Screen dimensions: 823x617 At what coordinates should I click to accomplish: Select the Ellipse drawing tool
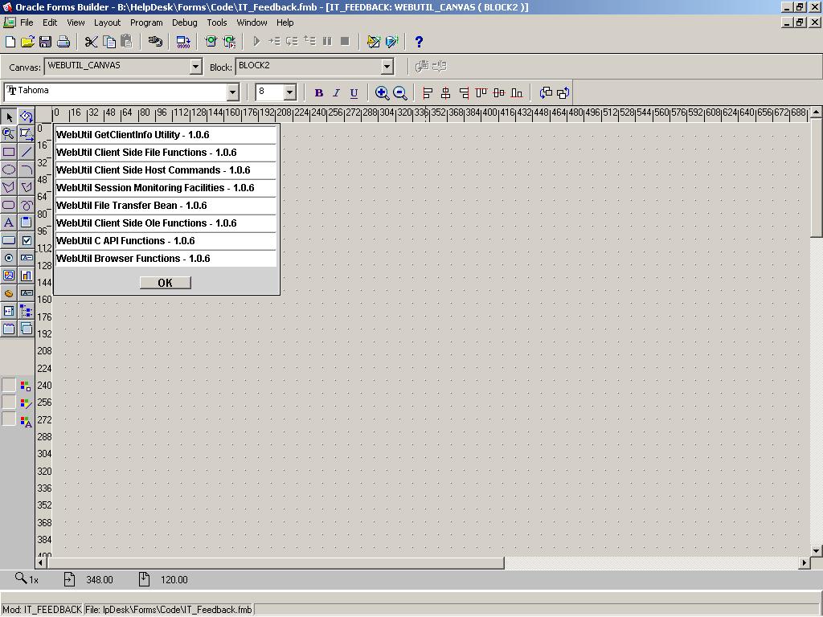[x=9, y=170]
